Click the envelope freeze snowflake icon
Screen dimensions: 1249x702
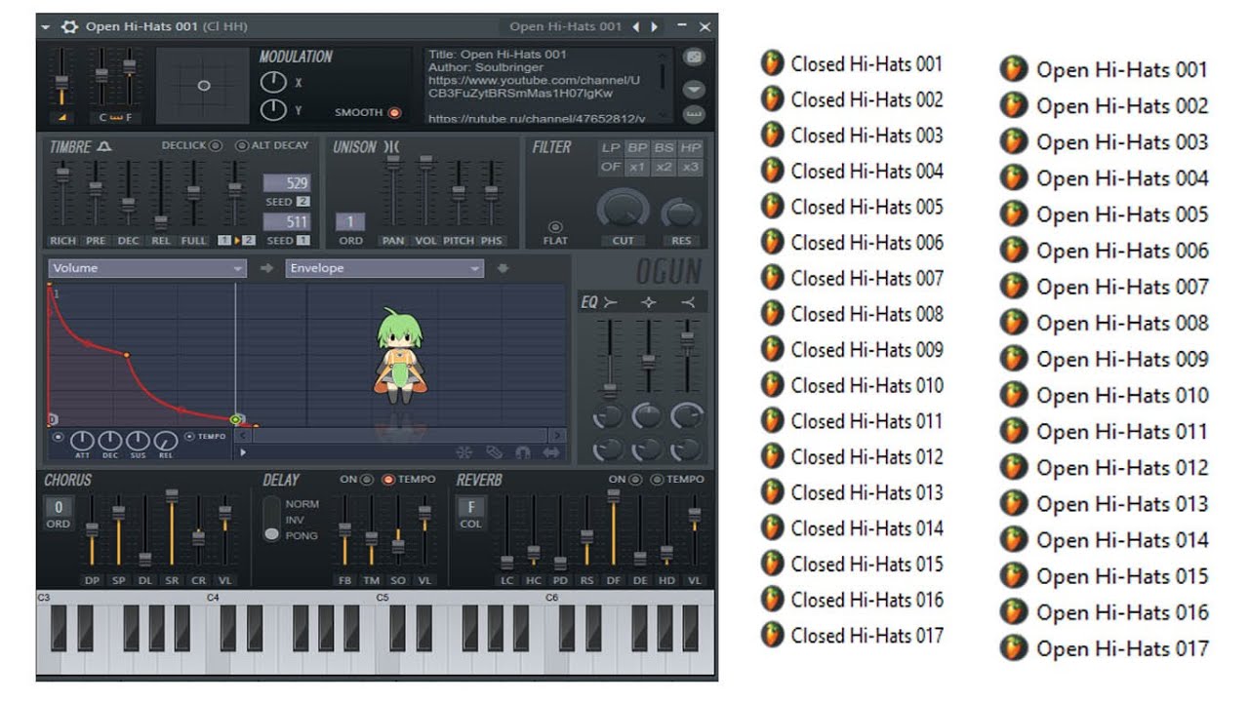coord(464,452)
